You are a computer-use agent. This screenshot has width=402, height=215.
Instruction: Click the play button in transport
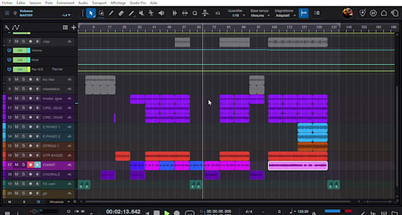(167, 213)
